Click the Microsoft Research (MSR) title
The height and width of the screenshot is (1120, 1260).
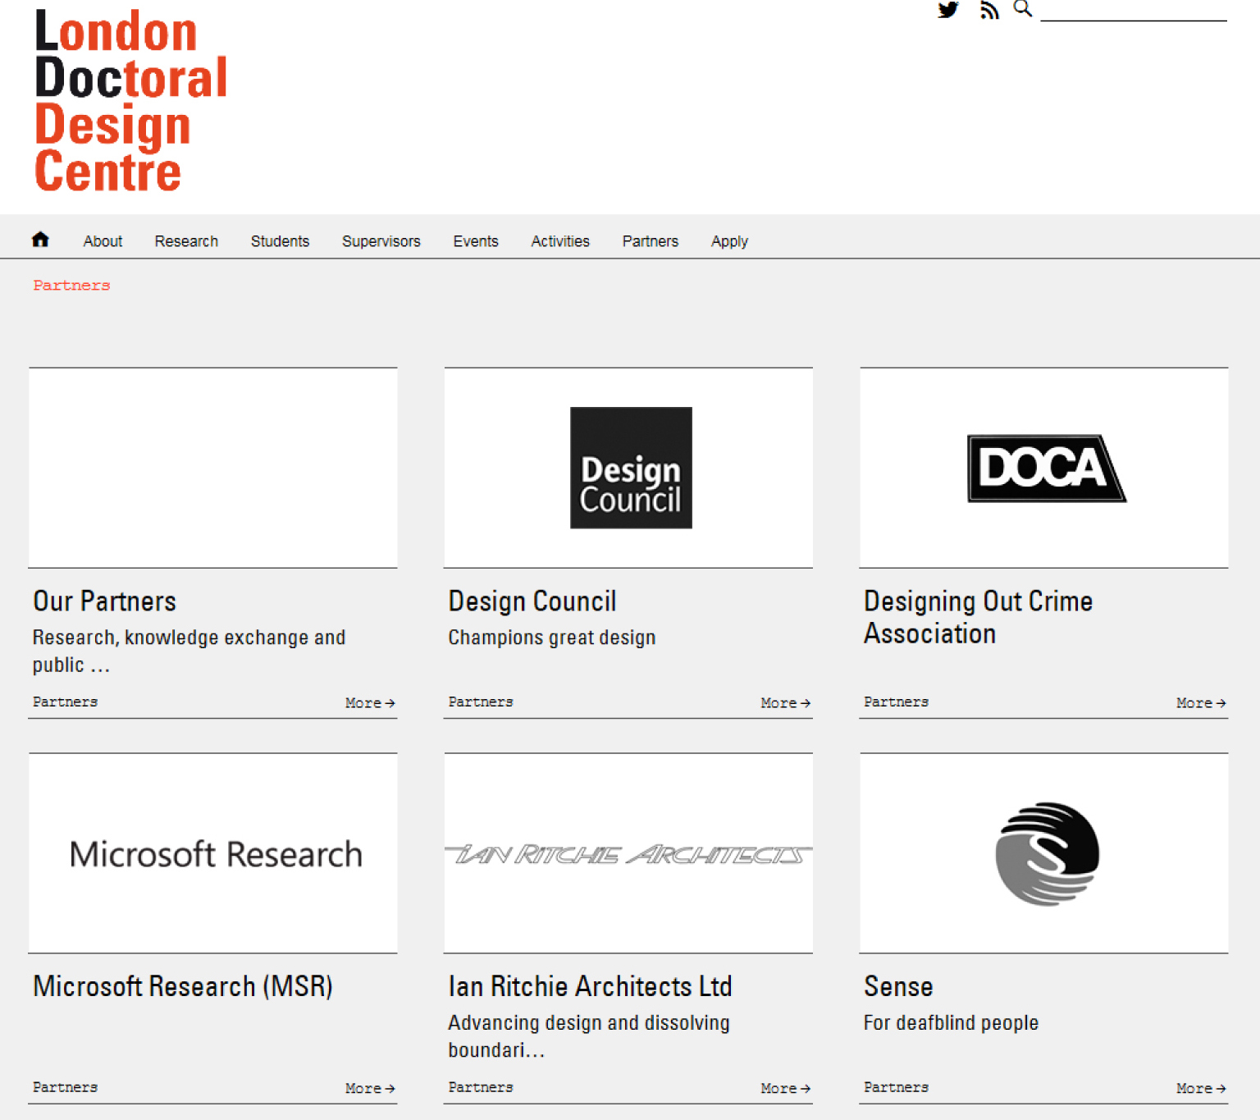[183, 986]
